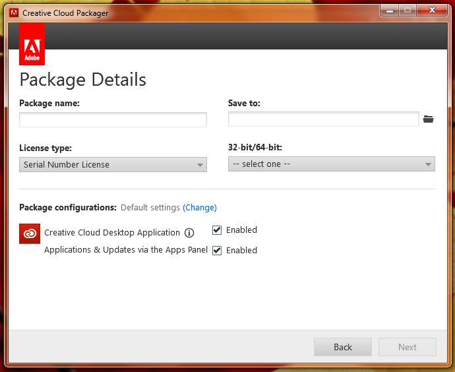The image size is (455, 372).
Task: Click the Adobe logo in the header
Action: pos(32,44)
